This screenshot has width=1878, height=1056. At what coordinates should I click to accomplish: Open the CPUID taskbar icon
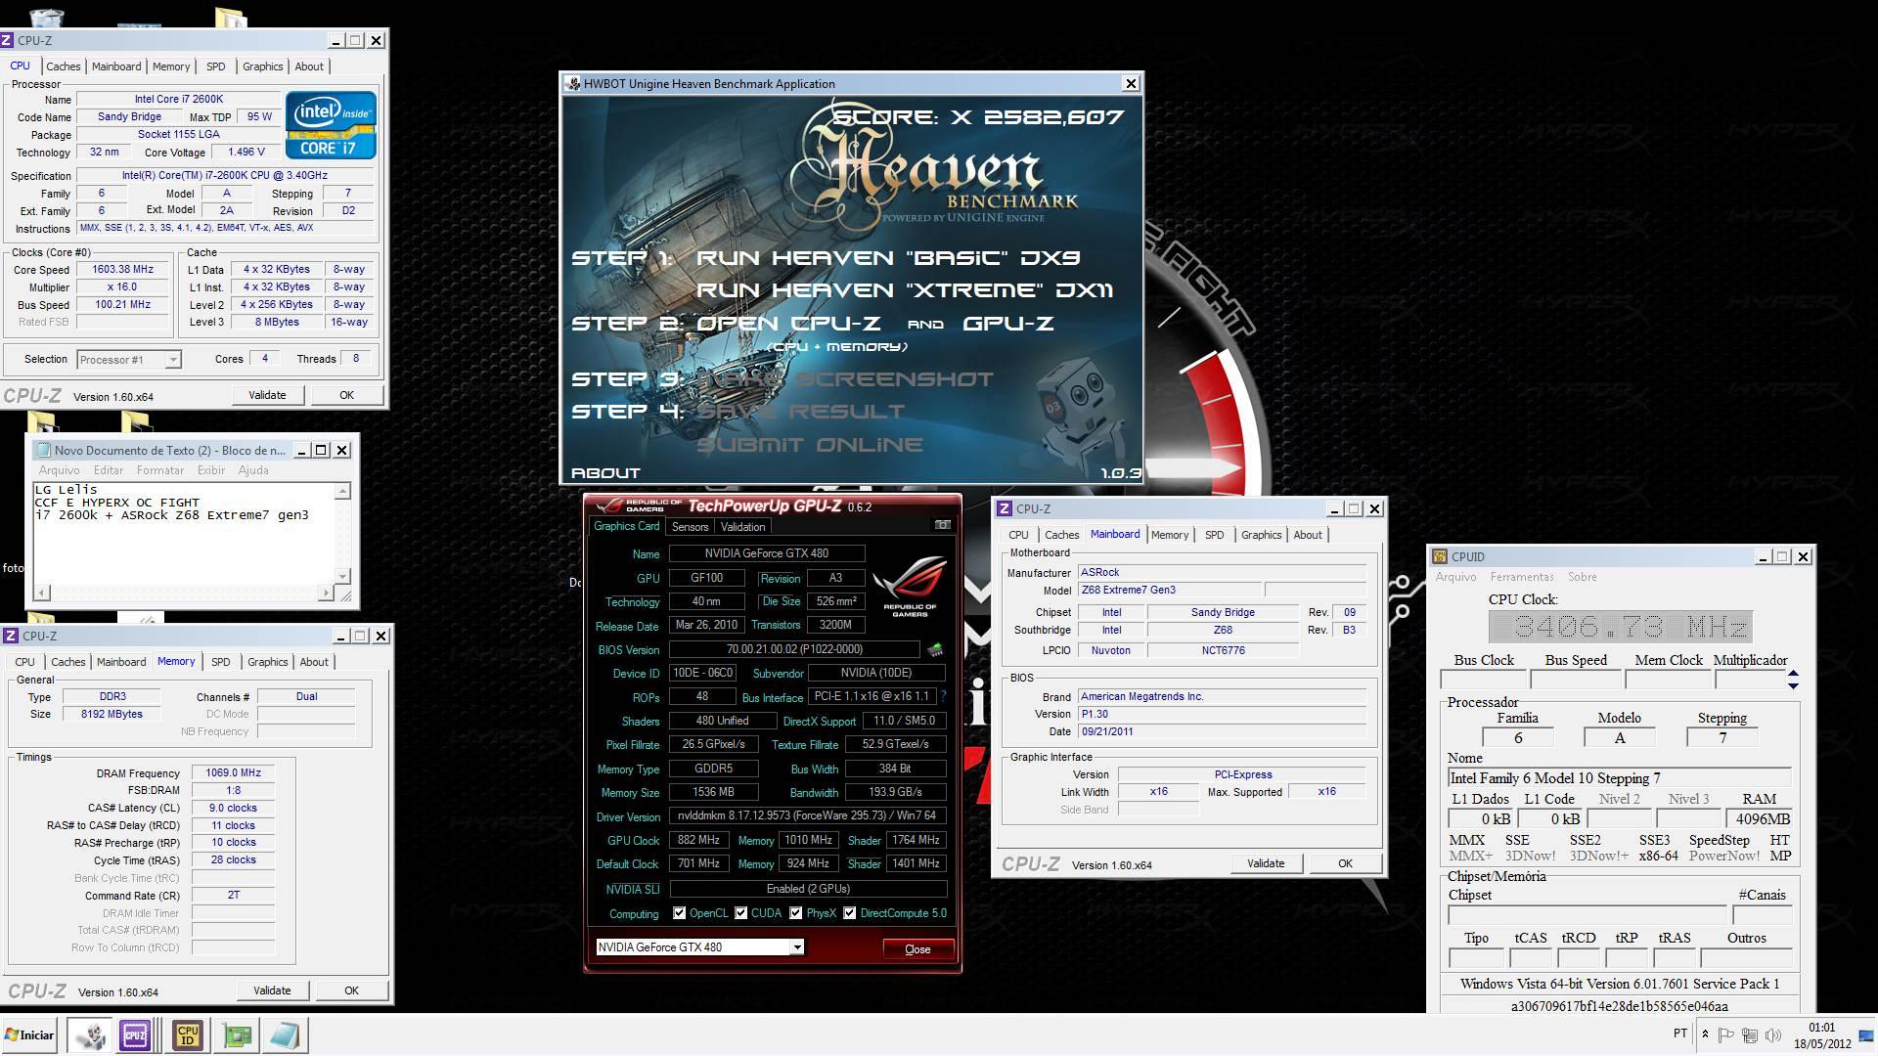pyautogui.click(x=188, y=1035)
